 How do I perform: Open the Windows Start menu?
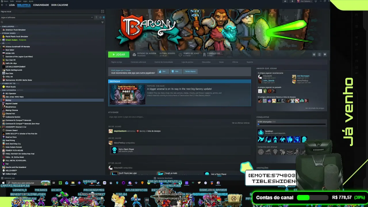click(x=3, y=183)
